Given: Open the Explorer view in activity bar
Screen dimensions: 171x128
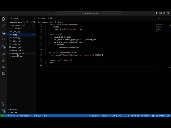Looking at the screenshot, I should pos(3,19).
